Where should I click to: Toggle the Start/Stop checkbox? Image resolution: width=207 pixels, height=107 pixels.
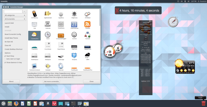(x=5, y=56)
